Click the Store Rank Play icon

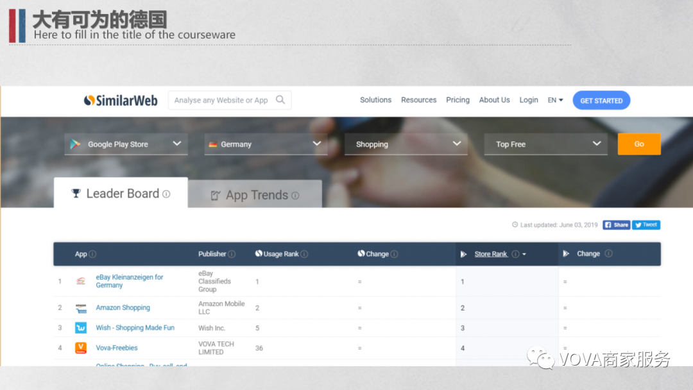click(x=464, y=254)
